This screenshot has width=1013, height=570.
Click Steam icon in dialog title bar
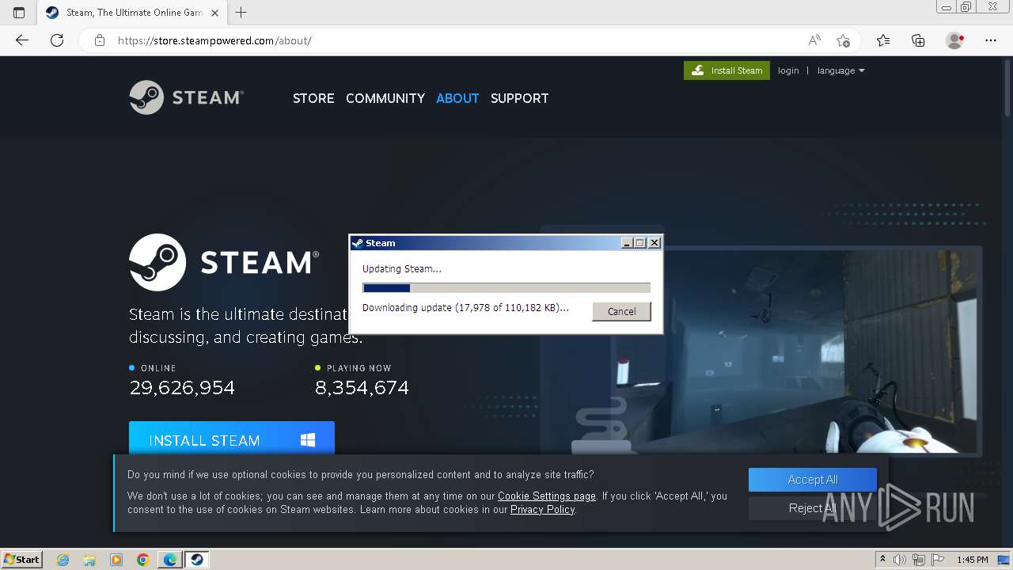(x=358, y=243)
